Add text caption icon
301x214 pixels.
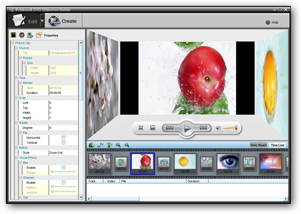click(109, 145)
